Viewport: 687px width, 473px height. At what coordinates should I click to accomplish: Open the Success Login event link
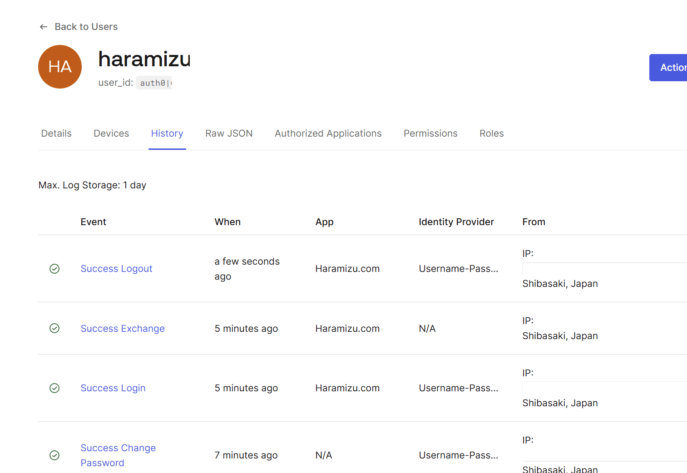pyautogui.click(x=113, y=388)
